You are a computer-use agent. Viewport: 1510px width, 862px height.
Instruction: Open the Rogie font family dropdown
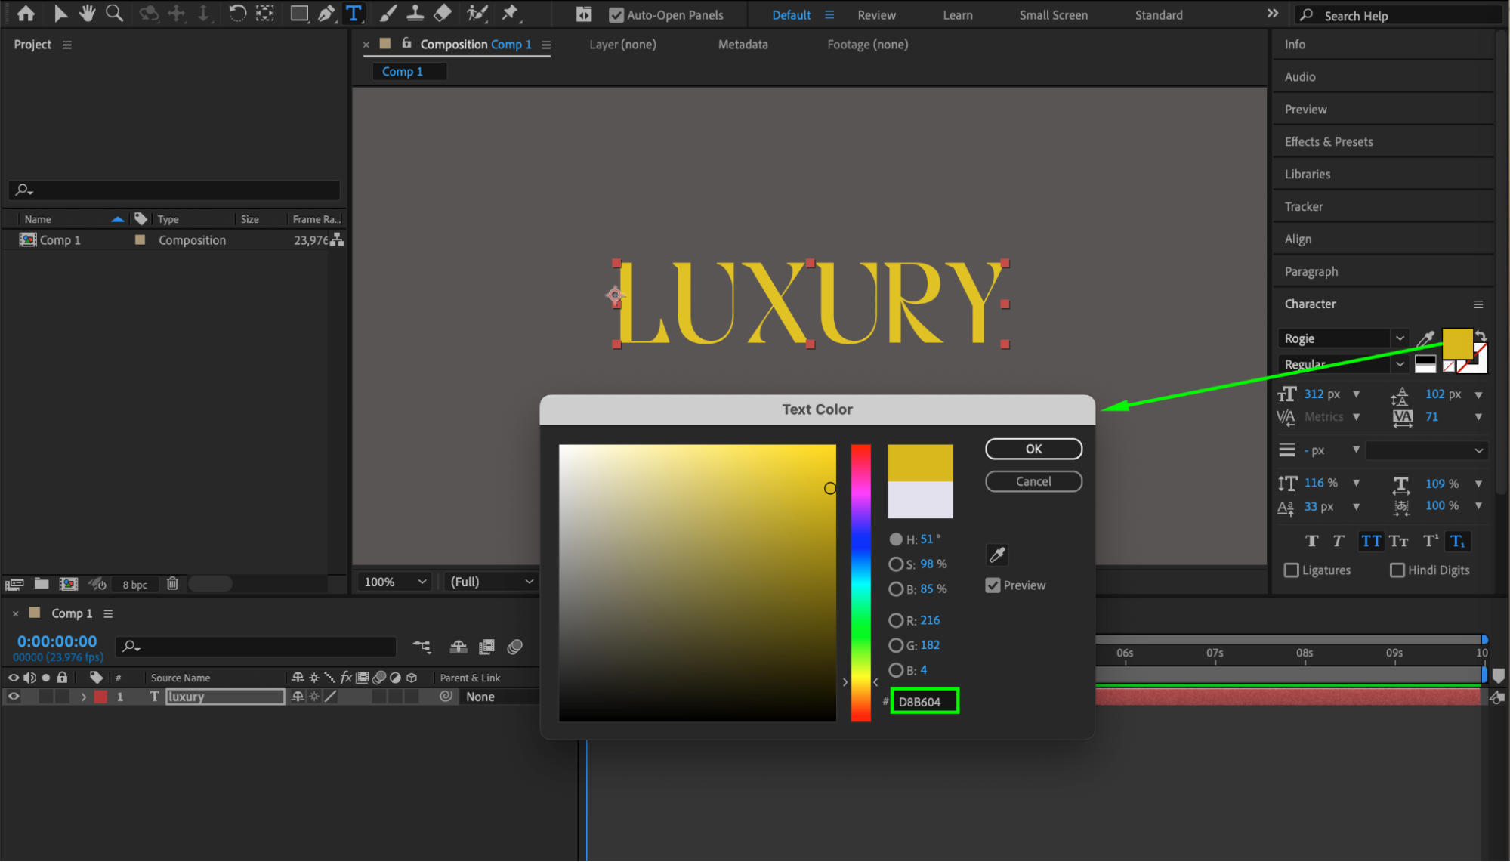(x=1399, y=338)
